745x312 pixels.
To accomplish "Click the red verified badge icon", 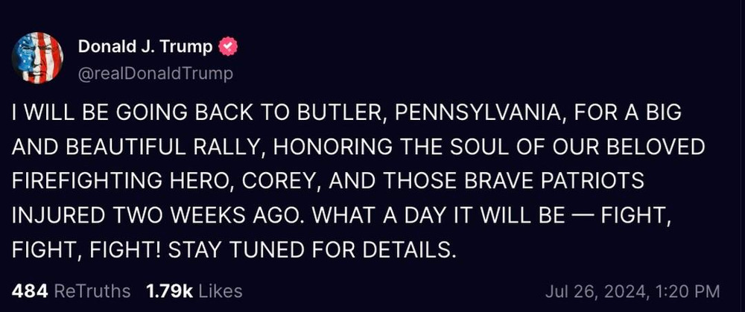I will point(228,46).
